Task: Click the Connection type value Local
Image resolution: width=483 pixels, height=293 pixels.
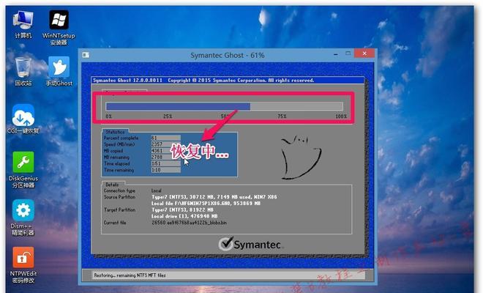Action: coord(156,190)
